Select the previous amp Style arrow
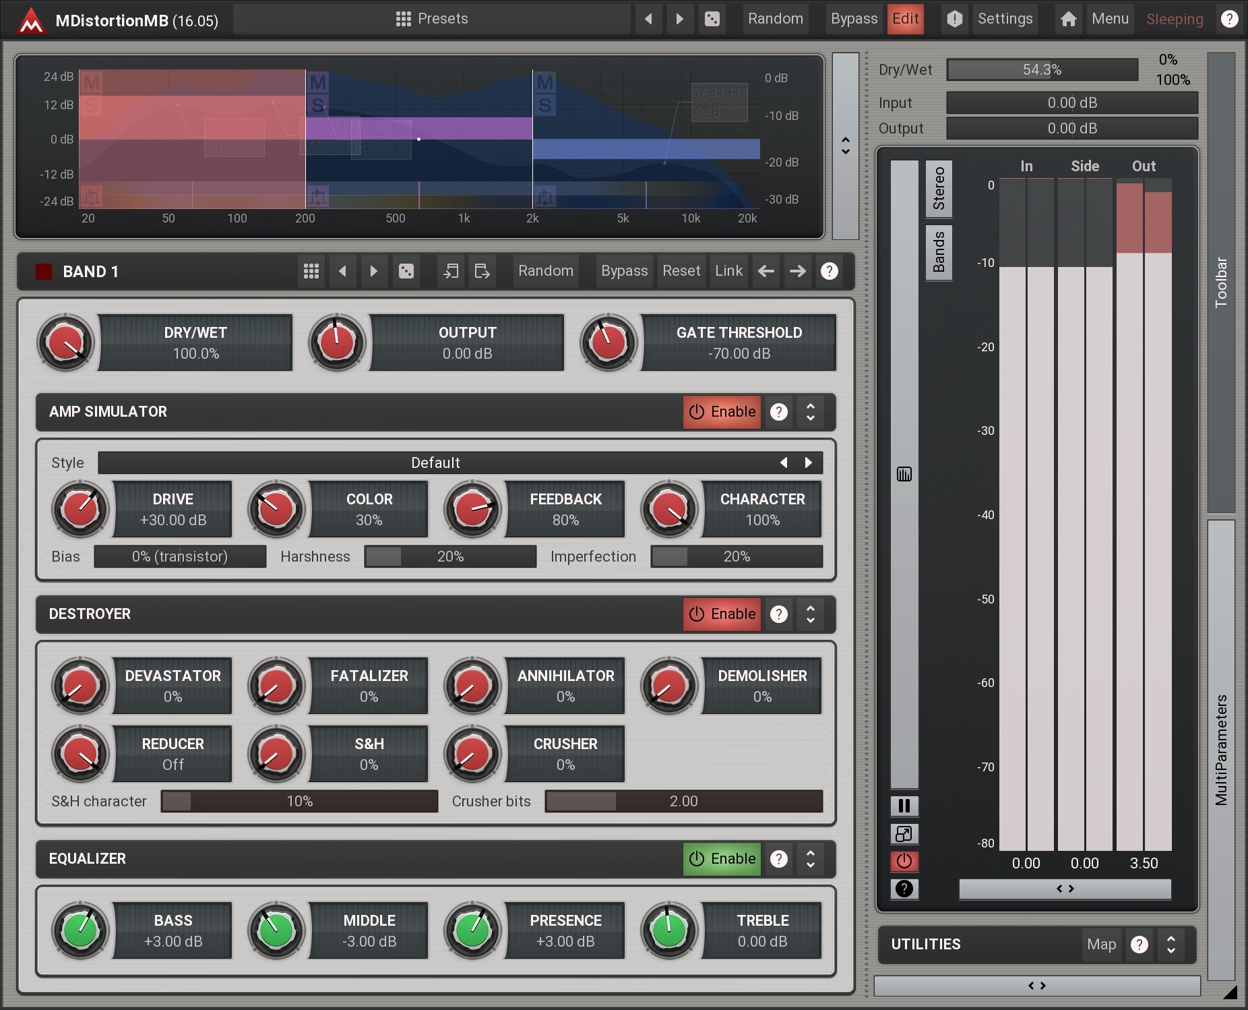The width and height of the screenshot is (1248, 1010). pyautogui.click(x=784, y=463)
